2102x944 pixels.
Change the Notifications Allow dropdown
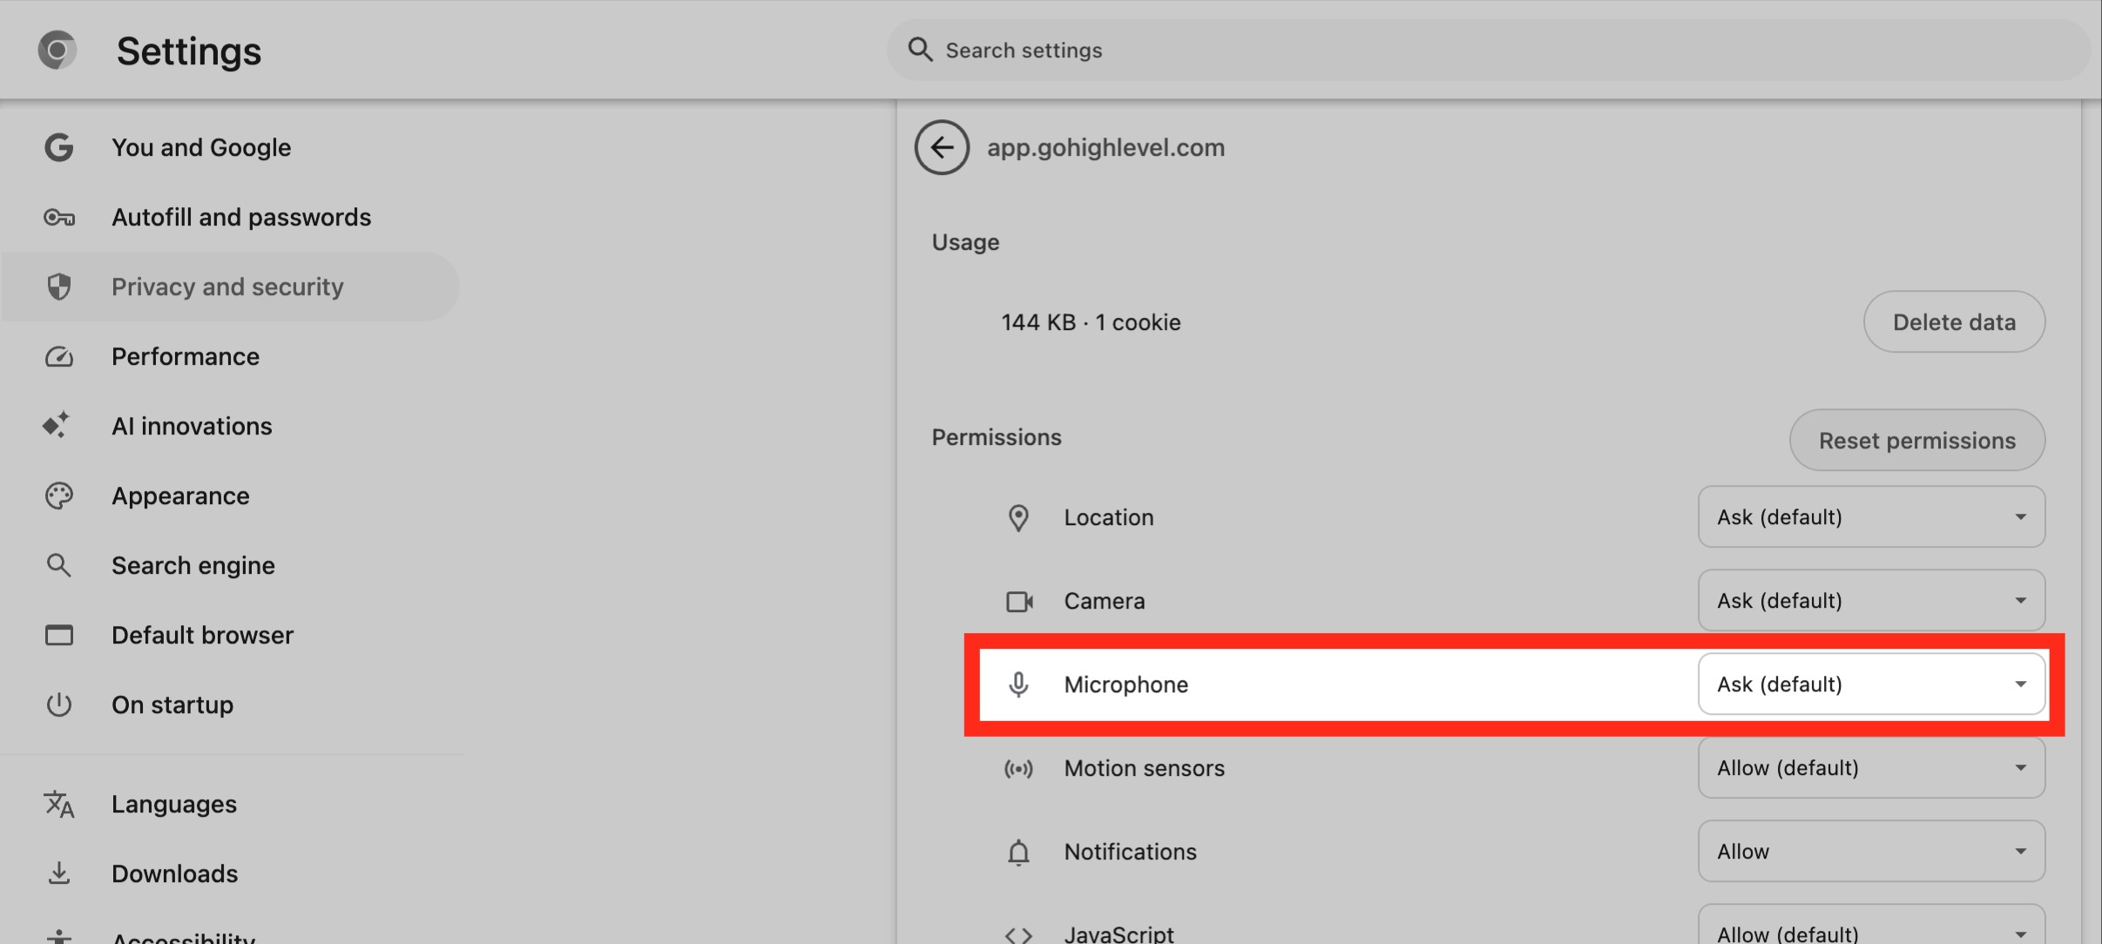point(1871,851)
